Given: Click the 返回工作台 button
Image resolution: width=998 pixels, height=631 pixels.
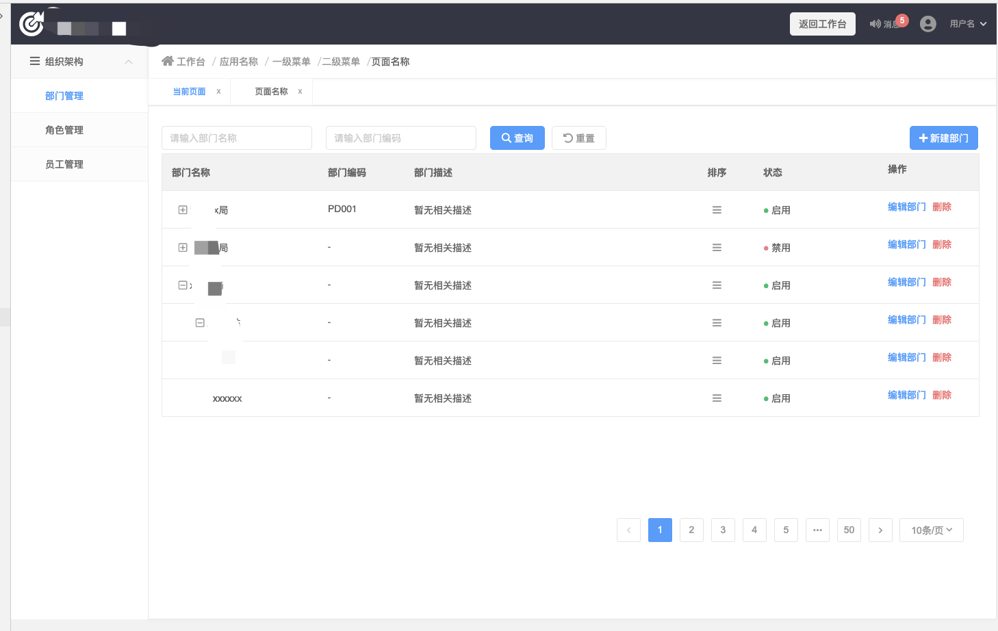Looking at the screenshot, I should click(823, 24).
